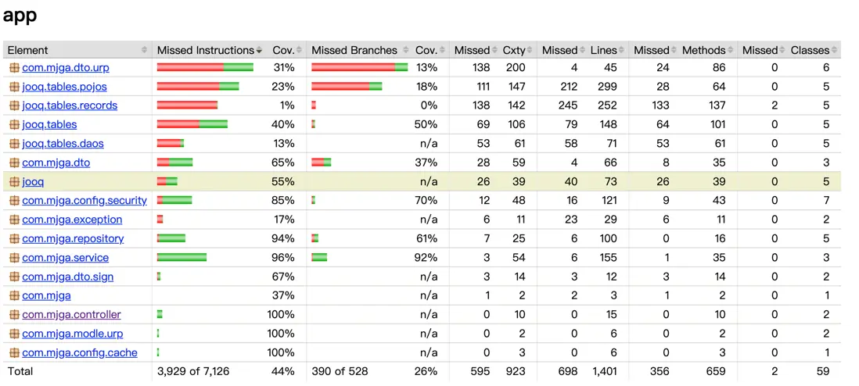Sort table by Element column
859x386 pixels.
pyautogui.click(x=77, y=50)
